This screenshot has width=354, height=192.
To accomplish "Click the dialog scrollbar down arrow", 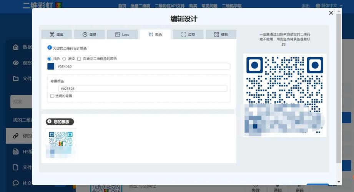I will (x=339, y=182).
